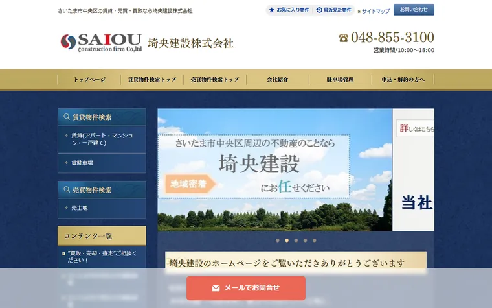Screen dimensions: 492x308
Task: Click the 売買物件検索 sidebar header
Action: 102,189
